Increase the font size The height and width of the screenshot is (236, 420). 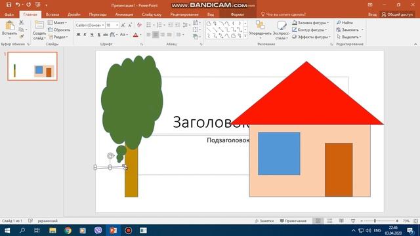[123, 25]
